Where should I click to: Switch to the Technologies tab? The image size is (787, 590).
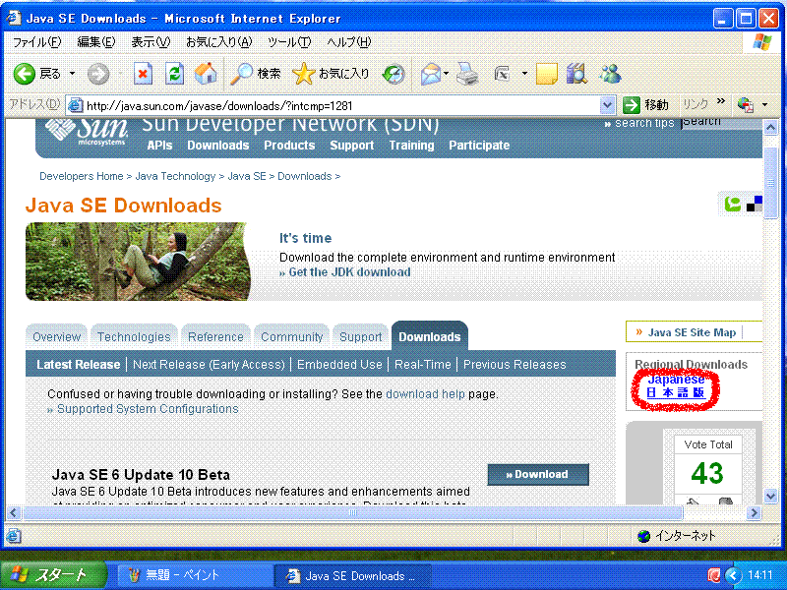[x=134, y=336]
